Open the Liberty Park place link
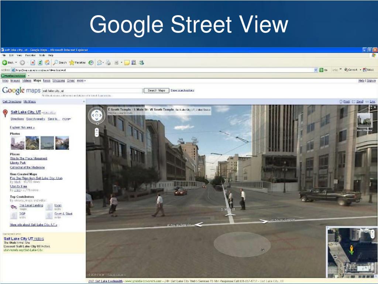This screenshot has height=284, width=378. (x=18, y=163)
